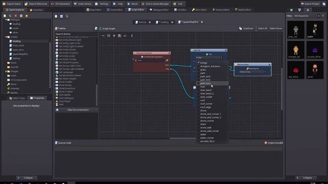Image resolution: width=328 pixels, height=184 pixels.
Task: Click the zoom out minus icon in Script Graph
Action: (x=103, y=36)
